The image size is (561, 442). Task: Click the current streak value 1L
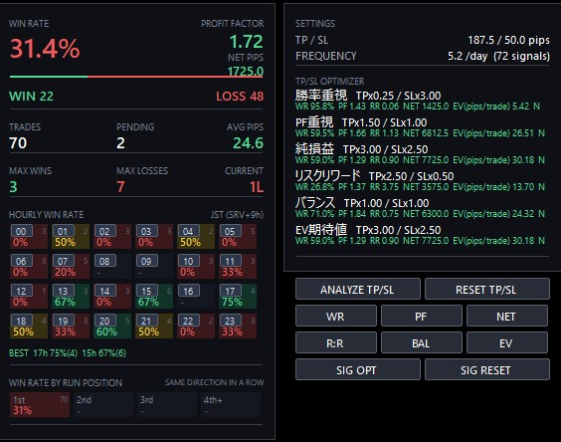pyautogui.click(x=257, y=187)
